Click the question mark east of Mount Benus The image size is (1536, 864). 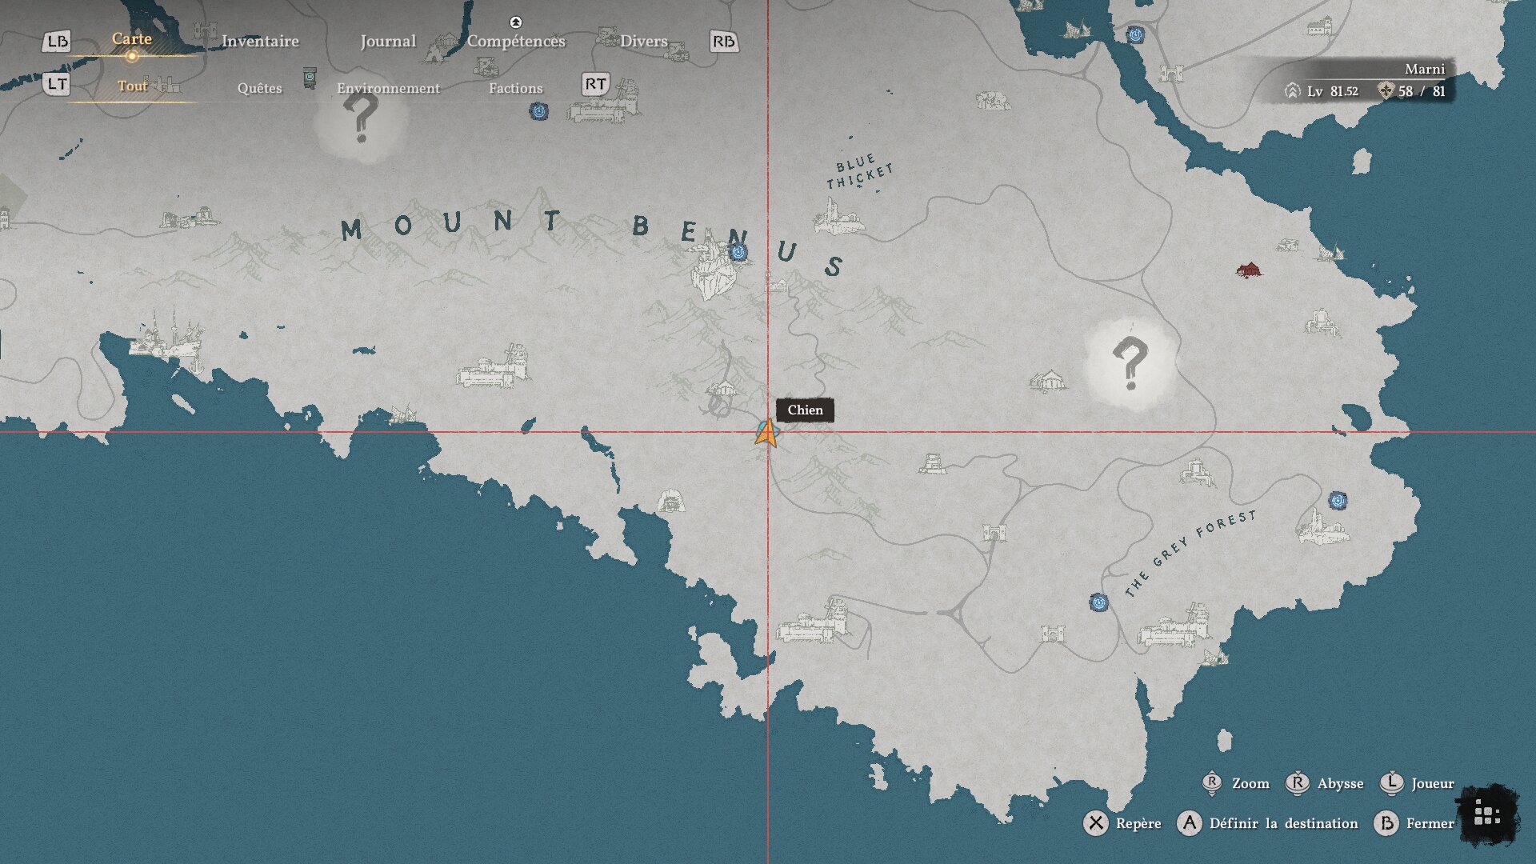(1130, 362)
